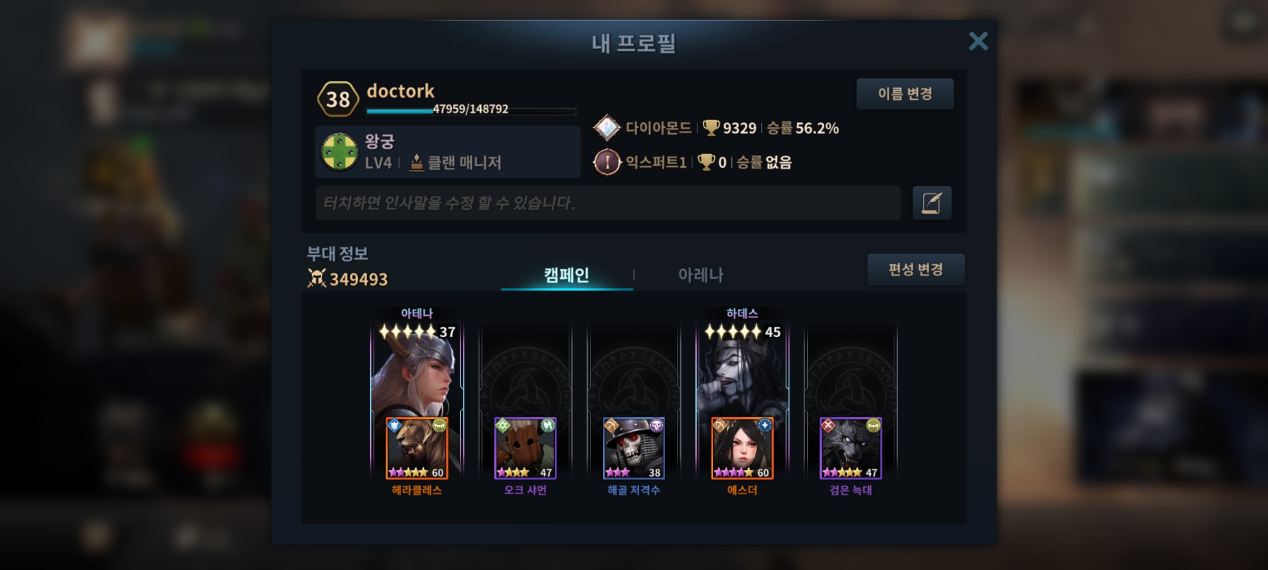Select the 헤라클레스 lion hero portrait
Screen dimensions: 1268x570
click(x=417, y=448)
